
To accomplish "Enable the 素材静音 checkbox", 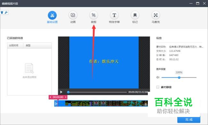I will tap(157, 87).
